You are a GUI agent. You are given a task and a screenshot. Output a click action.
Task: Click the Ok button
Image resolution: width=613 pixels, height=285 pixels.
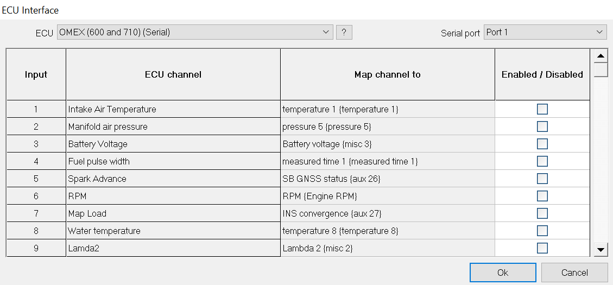[x=502, y=273]
